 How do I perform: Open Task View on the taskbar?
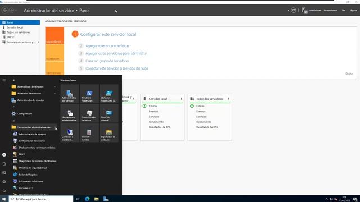tap(78, 199)
